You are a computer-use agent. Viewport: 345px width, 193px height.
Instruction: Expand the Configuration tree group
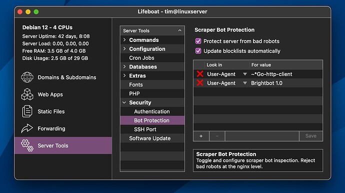click(124, 49)
